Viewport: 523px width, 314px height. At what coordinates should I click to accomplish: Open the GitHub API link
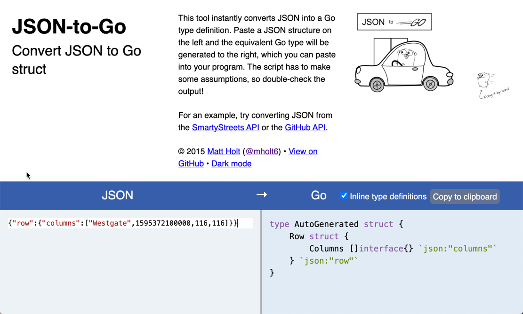(x=305, y=127)
